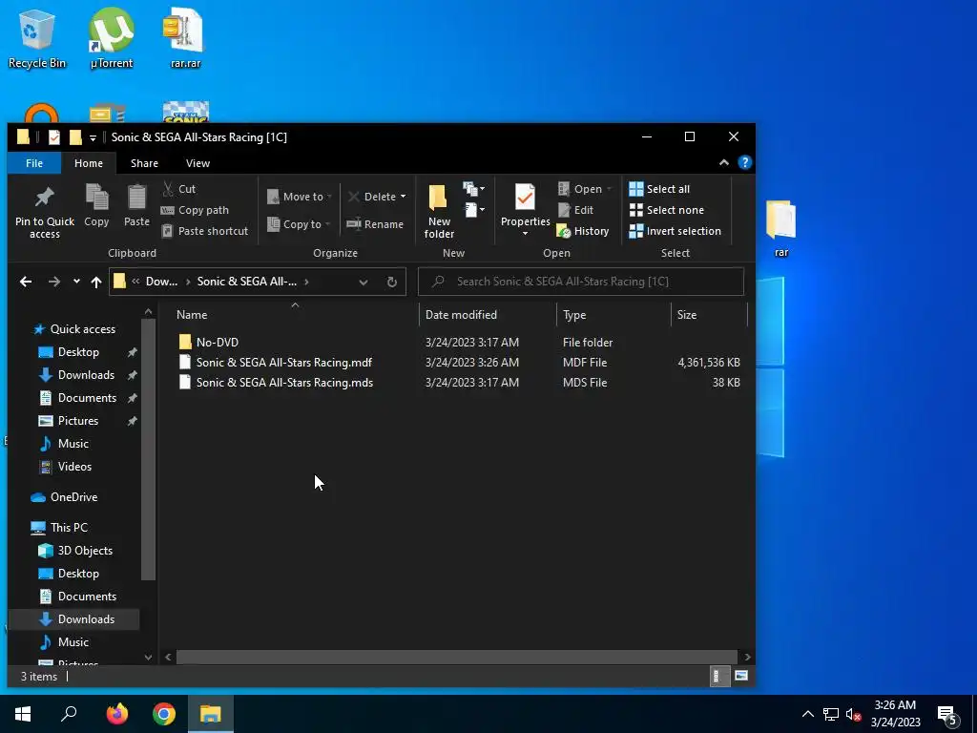The image size is (977, 733).
Task: Switch to Large icons view button
Action: click(x=740, y=677)
